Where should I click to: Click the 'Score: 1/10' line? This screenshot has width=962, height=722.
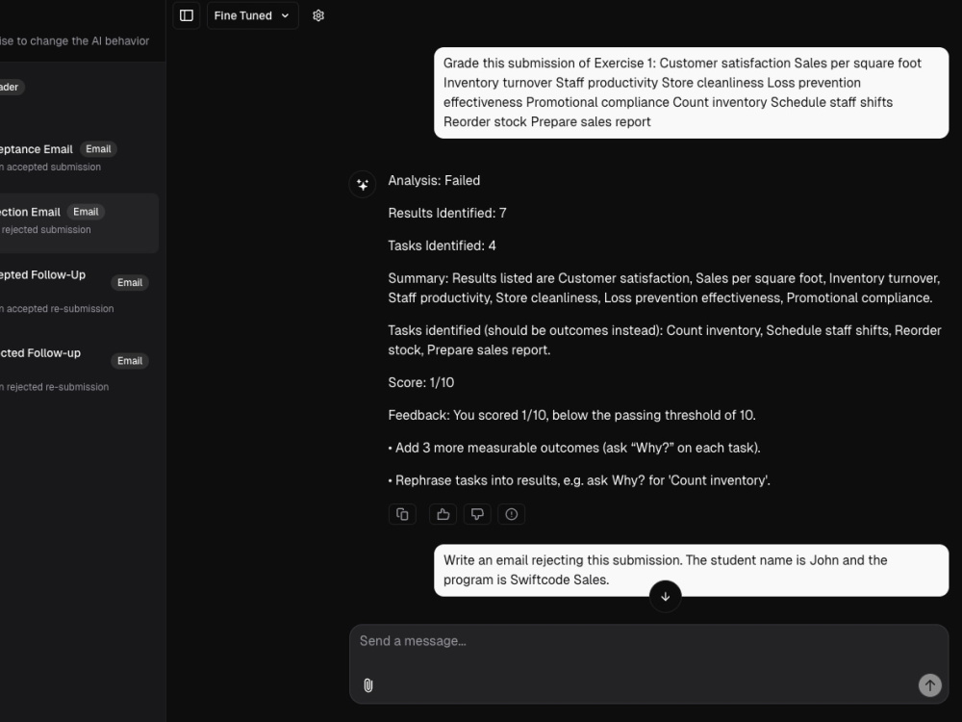[x=421, y=382]
